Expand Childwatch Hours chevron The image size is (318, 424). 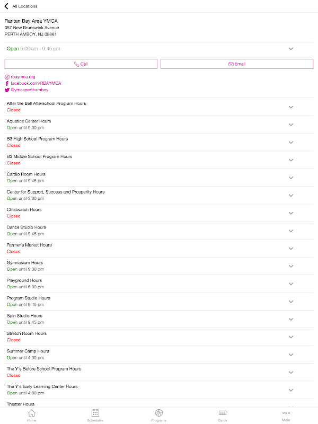(291, 213)
